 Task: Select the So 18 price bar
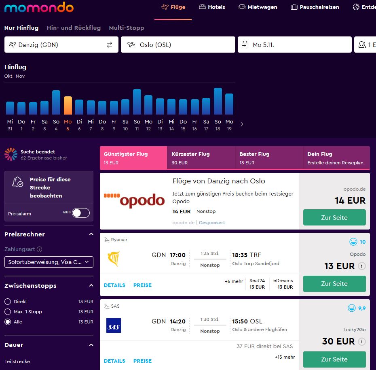click(x=218, y=101)
